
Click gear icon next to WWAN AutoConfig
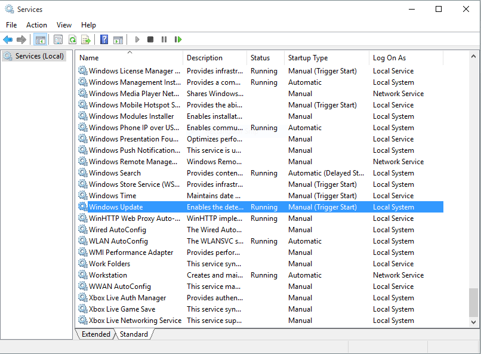(83, 286)
